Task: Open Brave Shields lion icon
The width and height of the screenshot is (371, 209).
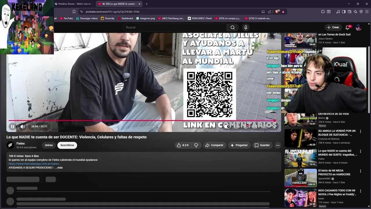Action: tap(277, 12)
